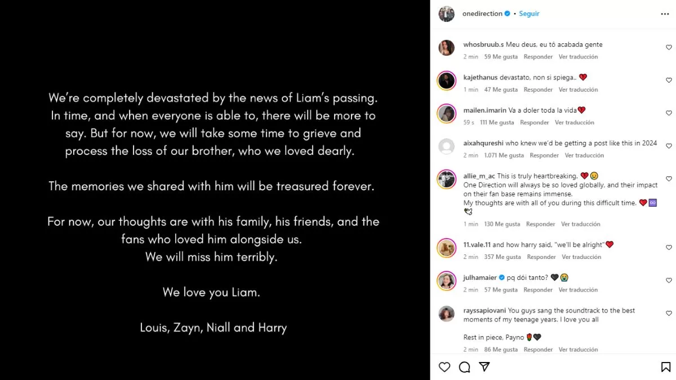Open the comment icon below the post
The width and height of the screenshot is (676, 380).
(x=464, y=367)
